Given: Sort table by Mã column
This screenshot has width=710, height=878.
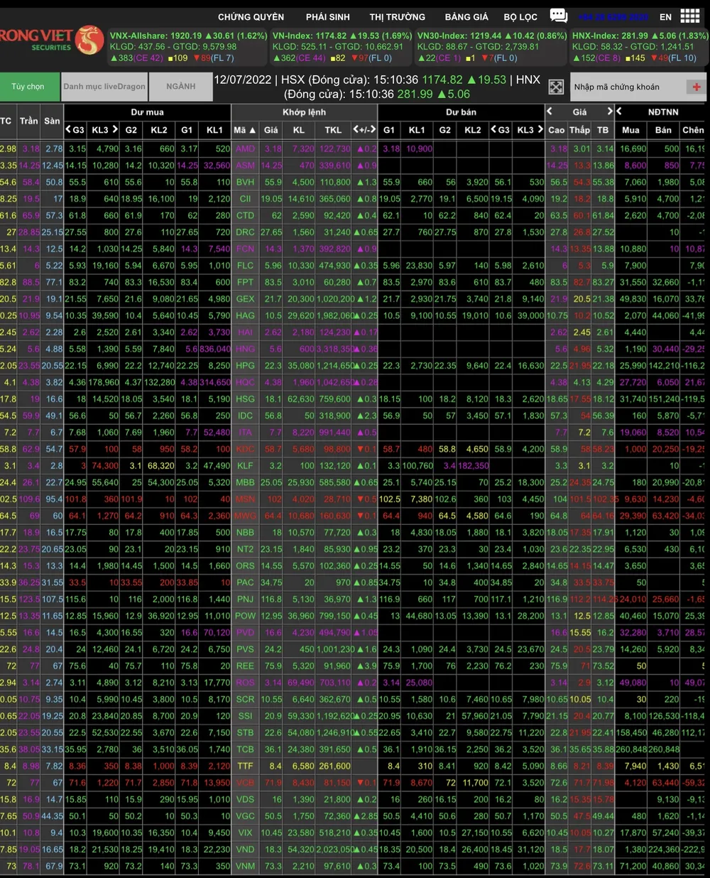Looking at the screenshot, I should coord(244,129).
